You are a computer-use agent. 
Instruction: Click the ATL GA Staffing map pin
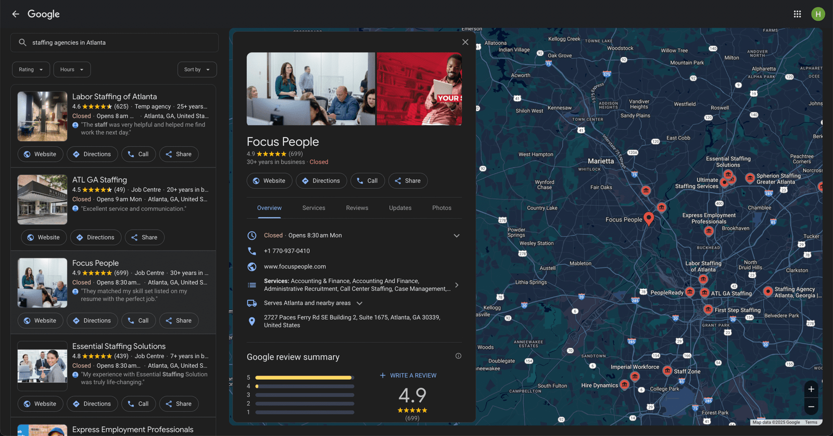704,293
